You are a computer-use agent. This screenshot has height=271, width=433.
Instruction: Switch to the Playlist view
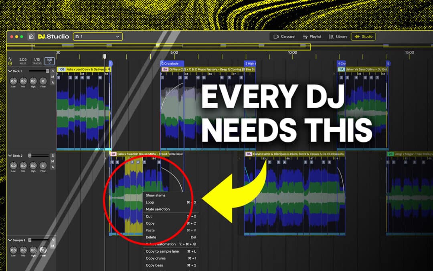click(312, 37)
